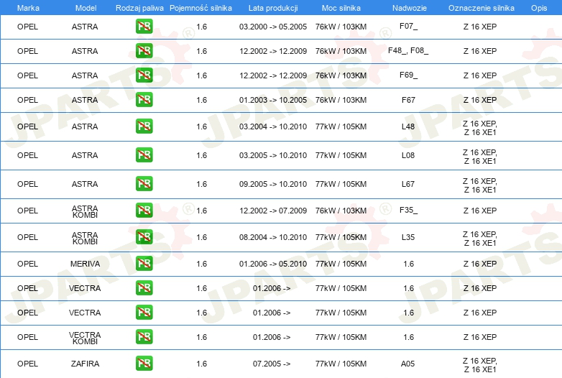This screenshot has width=562, height=378.
Task: Select the body code F67
Action: pos(408,100)
